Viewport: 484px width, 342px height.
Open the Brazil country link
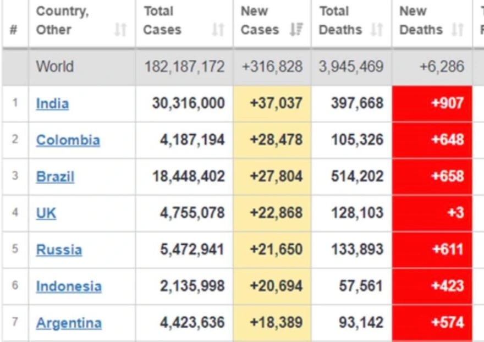click(55, 176)
